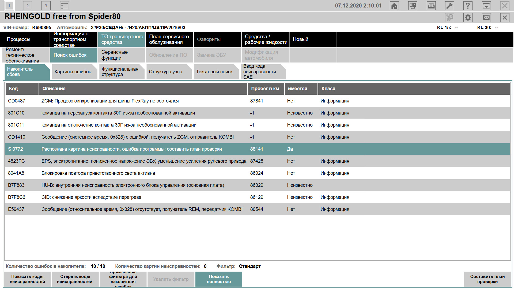Select fault row CD1410
This screenshot has height=289, width=514.
(258, 137)
